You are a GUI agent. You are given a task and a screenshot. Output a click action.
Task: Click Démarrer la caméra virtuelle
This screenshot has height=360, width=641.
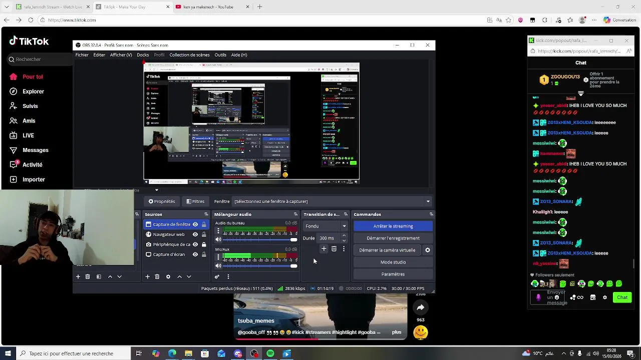click(x=387, y=250)
